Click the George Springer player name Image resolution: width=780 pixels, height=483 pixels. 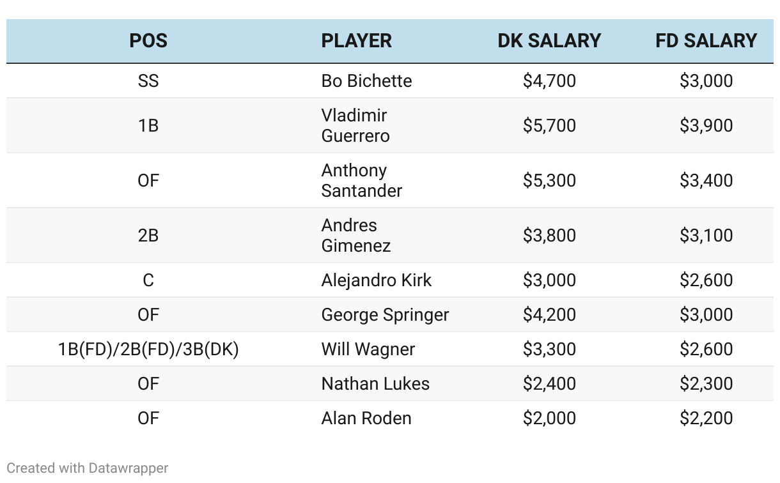coord(385,315)
